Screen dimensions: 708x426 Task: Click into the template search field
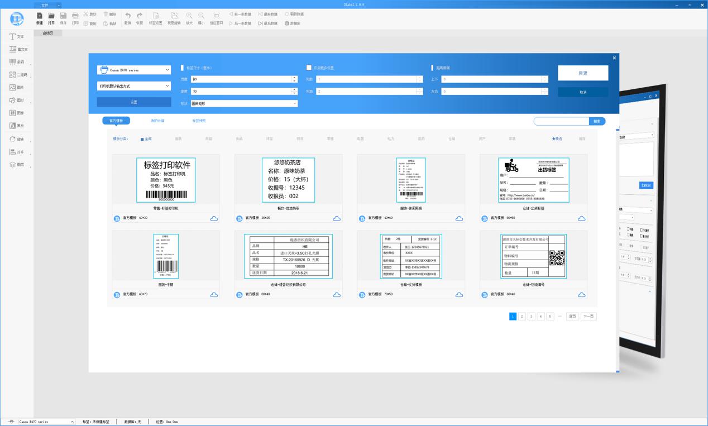[x=561, y=121]
